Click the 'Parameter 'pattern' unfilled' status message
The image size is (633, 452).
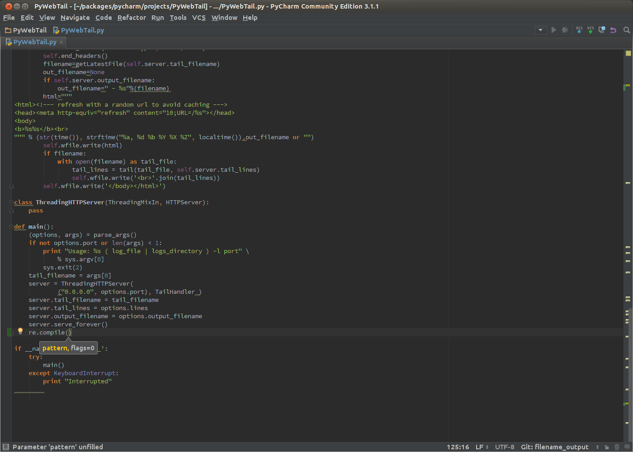point(58,447)
